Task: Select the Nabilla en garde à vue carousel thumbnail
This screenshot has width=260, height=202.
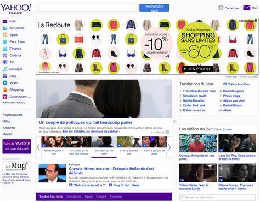Action: click(54, 142)
